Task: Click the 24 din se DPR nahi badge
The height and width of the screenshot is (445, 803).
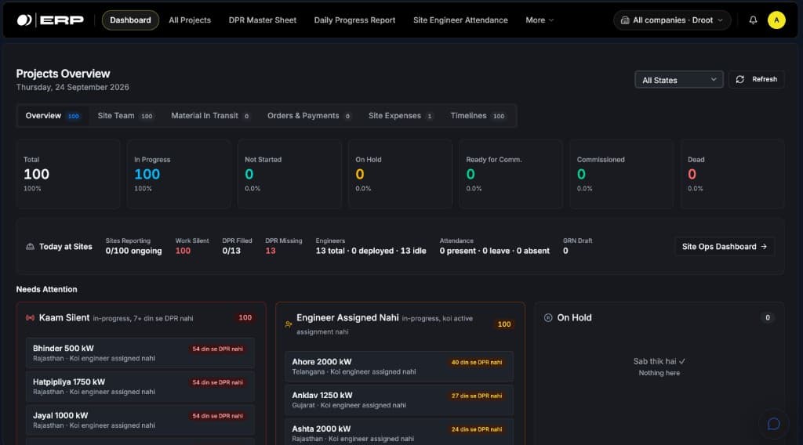Action: (476, 429)
